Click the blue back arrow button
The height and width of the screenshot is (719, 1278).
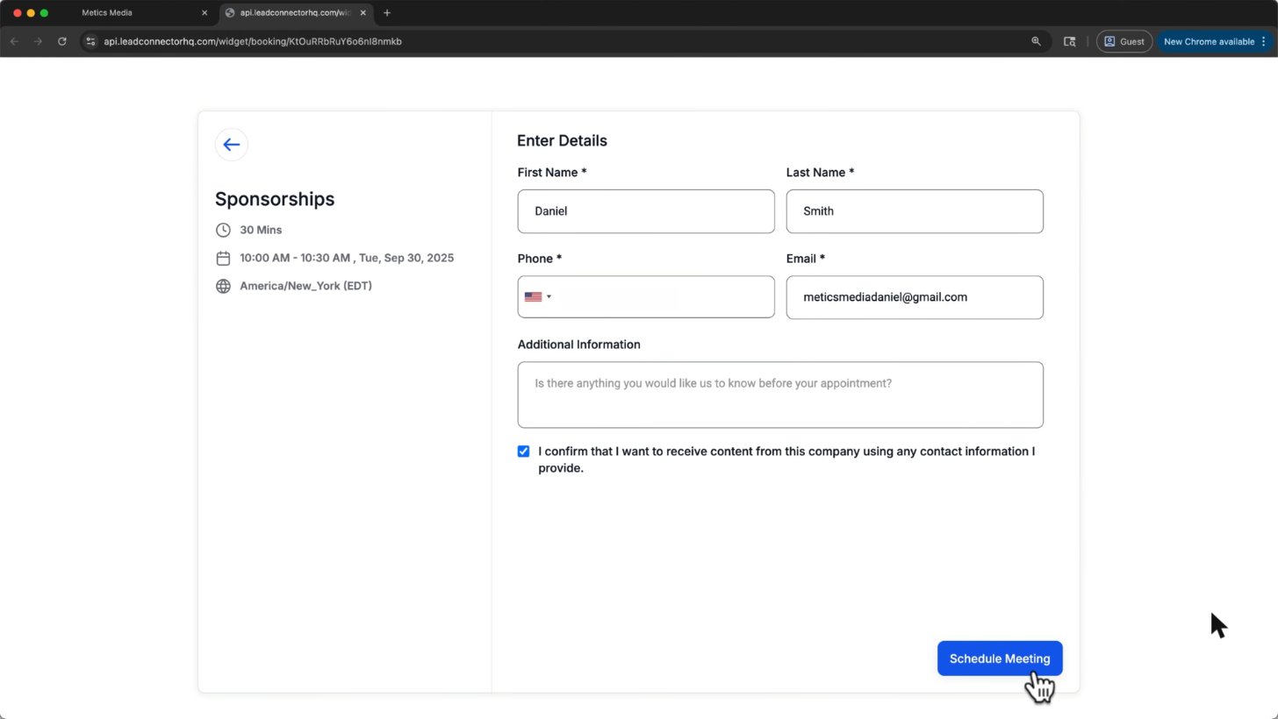tap(232, 145)
